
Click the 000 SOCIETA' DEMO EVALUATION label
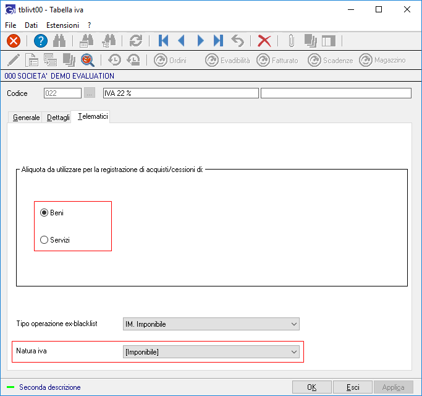point(59,76)
